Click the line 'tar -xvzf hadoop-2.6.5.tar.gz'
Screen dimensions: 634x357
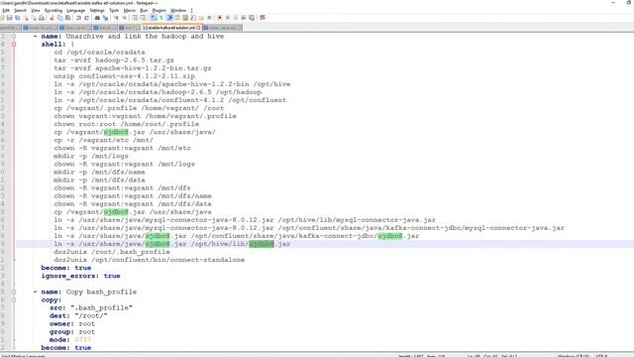(114, 60)
